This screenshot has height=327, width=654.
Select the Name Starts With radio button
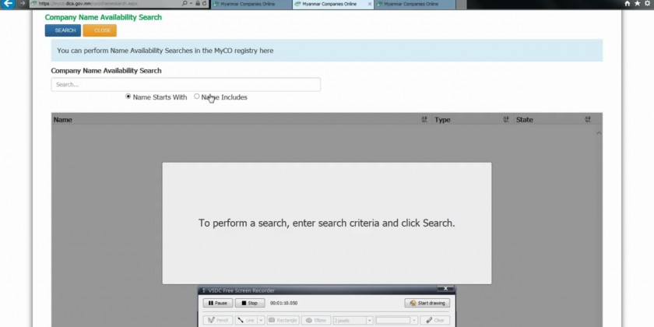coord(128,97)
